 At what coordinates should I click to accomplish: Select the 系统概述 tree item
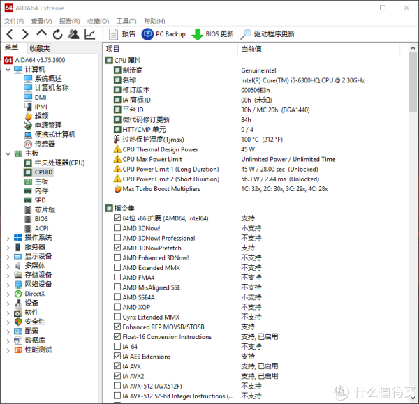48,79
